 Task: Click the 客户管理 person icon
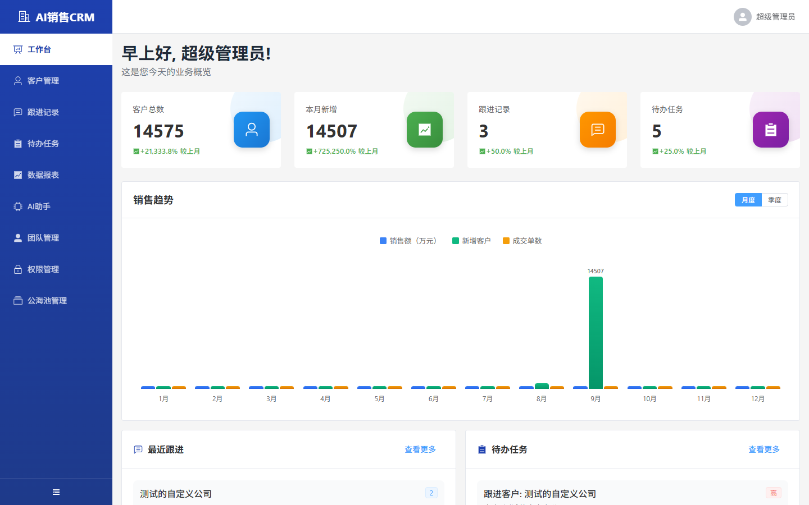(18, 81)
